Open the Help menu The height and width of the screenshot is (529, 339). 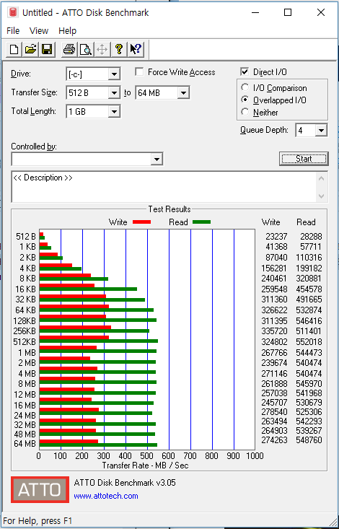[x=68, y=31]
